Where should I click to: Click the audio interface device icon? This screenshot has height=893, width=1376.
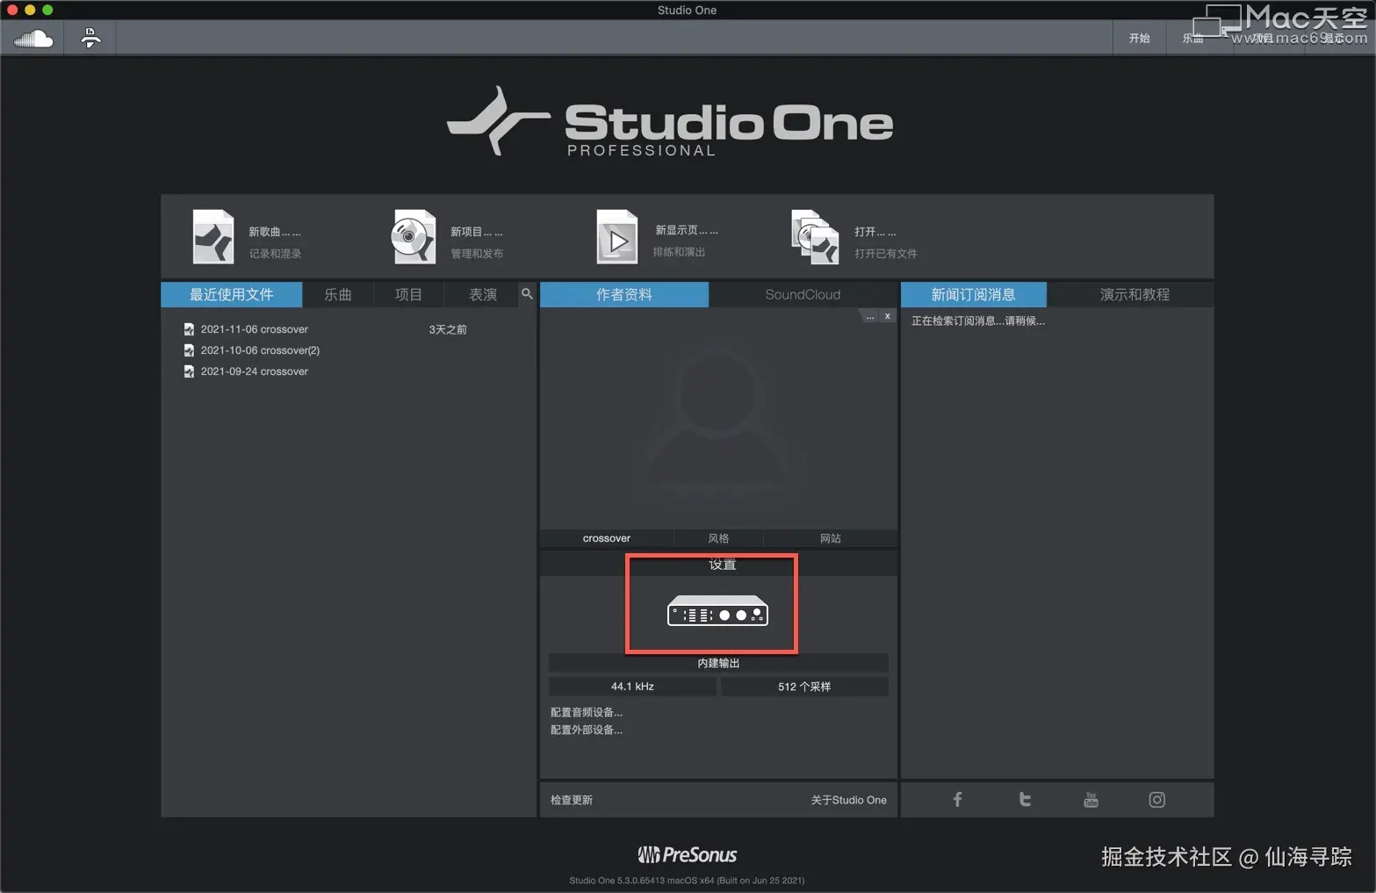tap(718, 611)
